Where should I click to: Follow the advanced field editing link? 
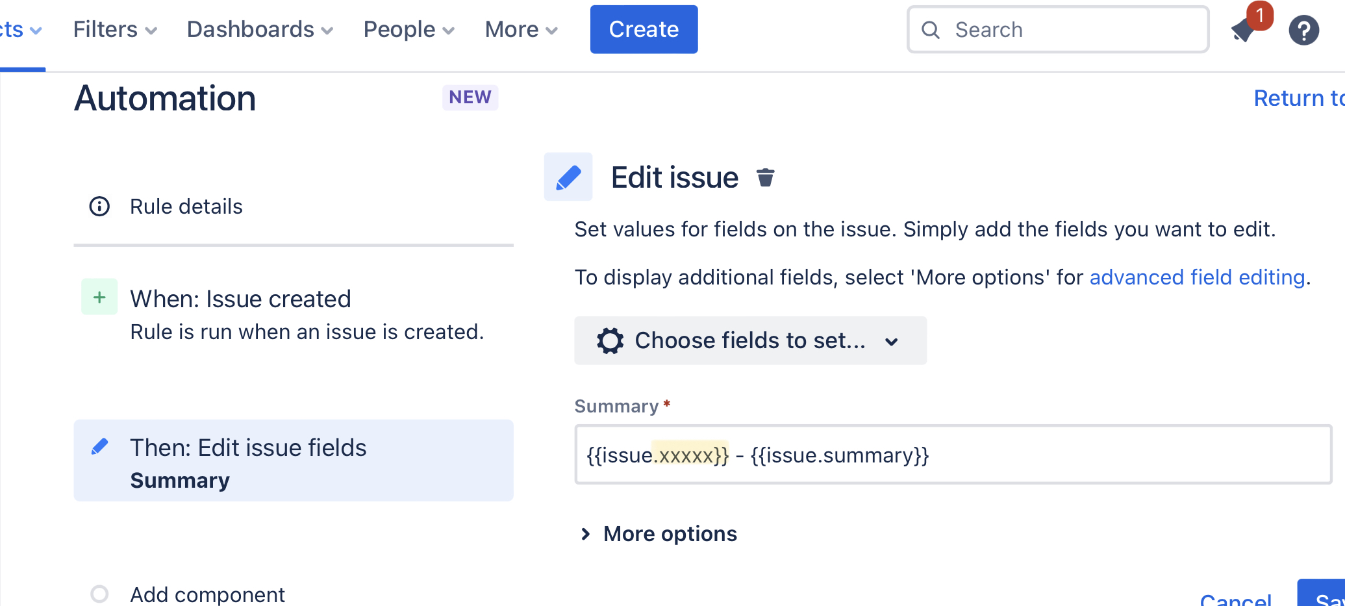1197,277
